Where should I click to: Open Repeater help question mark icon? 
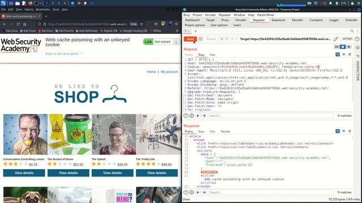pos(357,39)
